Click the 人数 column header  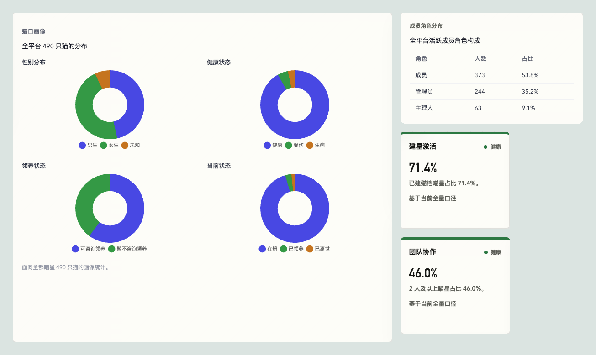[480, 59]
